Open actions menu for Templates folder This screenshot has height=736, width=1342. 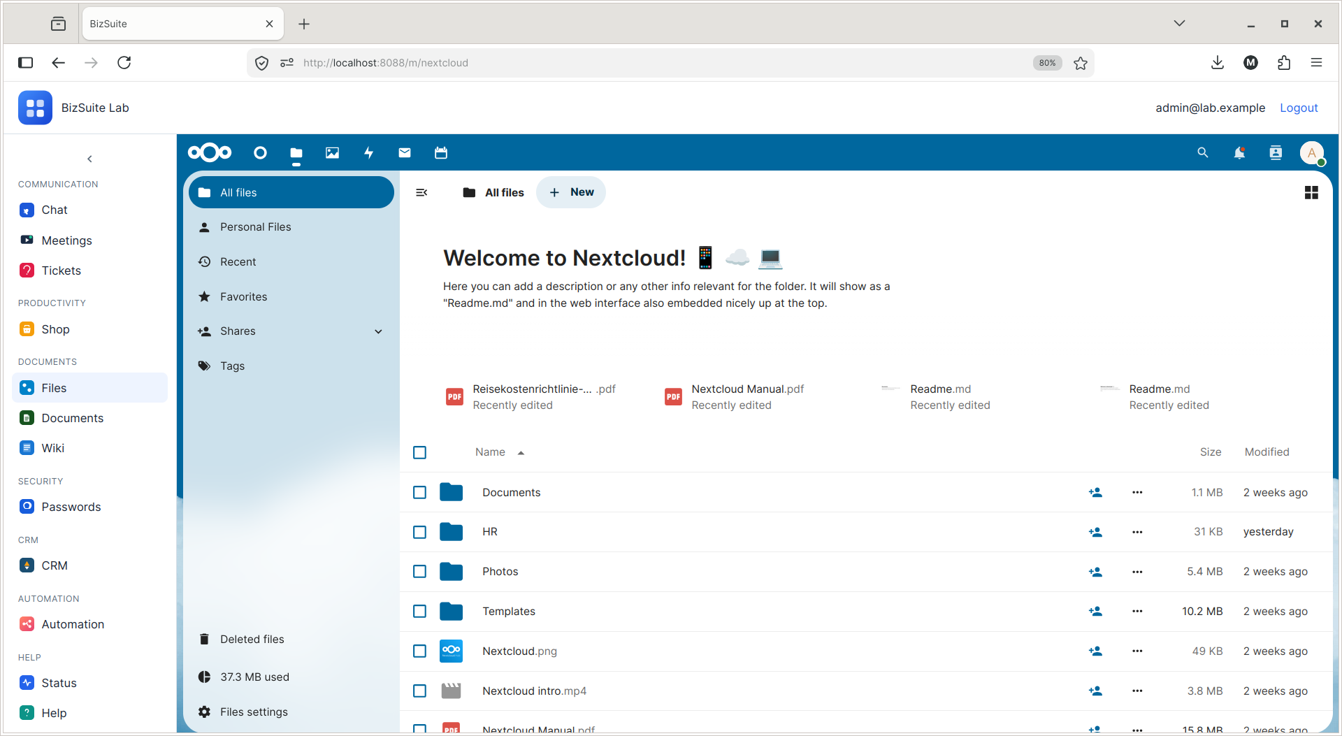coord(1137,611)
